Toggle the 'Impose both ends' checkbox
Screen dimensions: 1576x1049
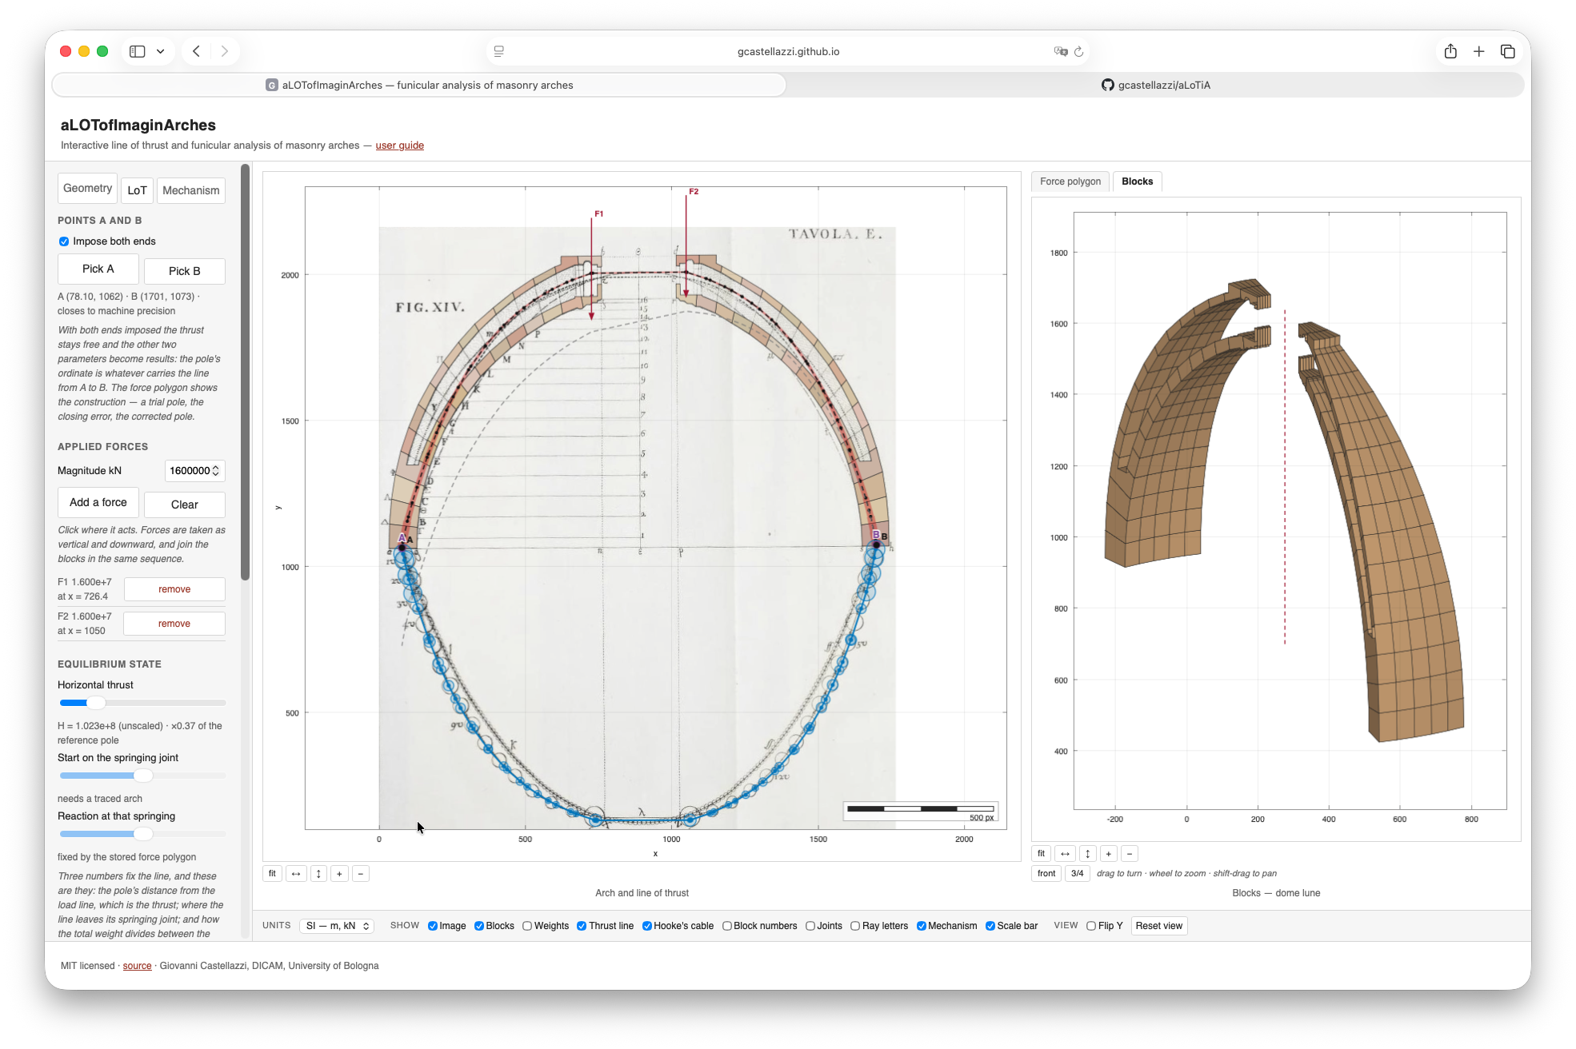[64, 241]
